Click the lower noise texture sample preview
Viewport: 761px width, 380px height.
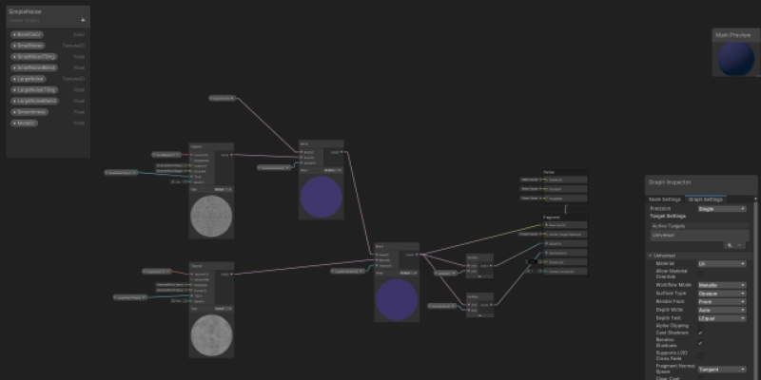207,334
